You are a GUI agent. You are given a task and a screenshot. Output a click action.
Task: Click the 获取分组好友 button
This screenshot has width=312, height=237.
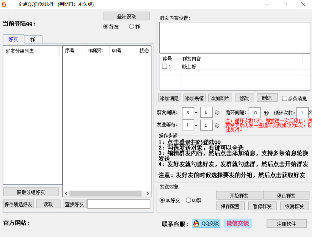click(31, 192)
